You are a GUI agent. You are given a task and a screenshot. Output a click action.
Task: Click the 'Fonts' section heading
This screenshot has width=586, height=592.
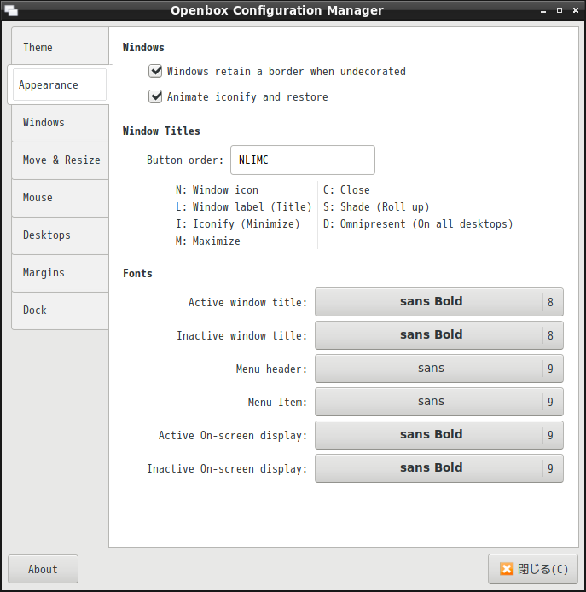(137, 273)
